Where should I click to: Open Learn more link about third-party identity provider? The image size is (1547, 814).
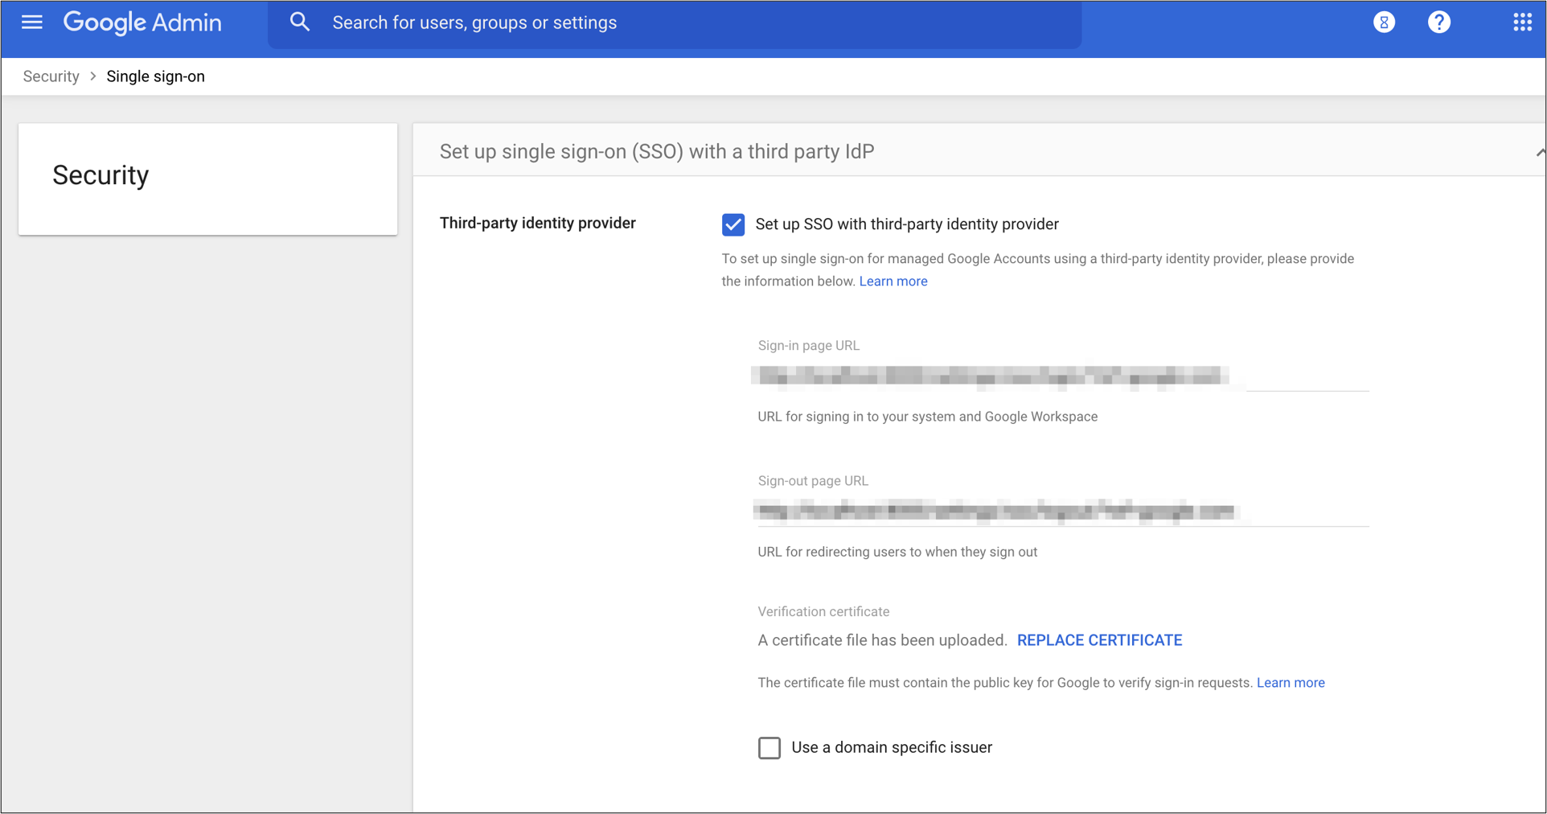click(893, 282)
